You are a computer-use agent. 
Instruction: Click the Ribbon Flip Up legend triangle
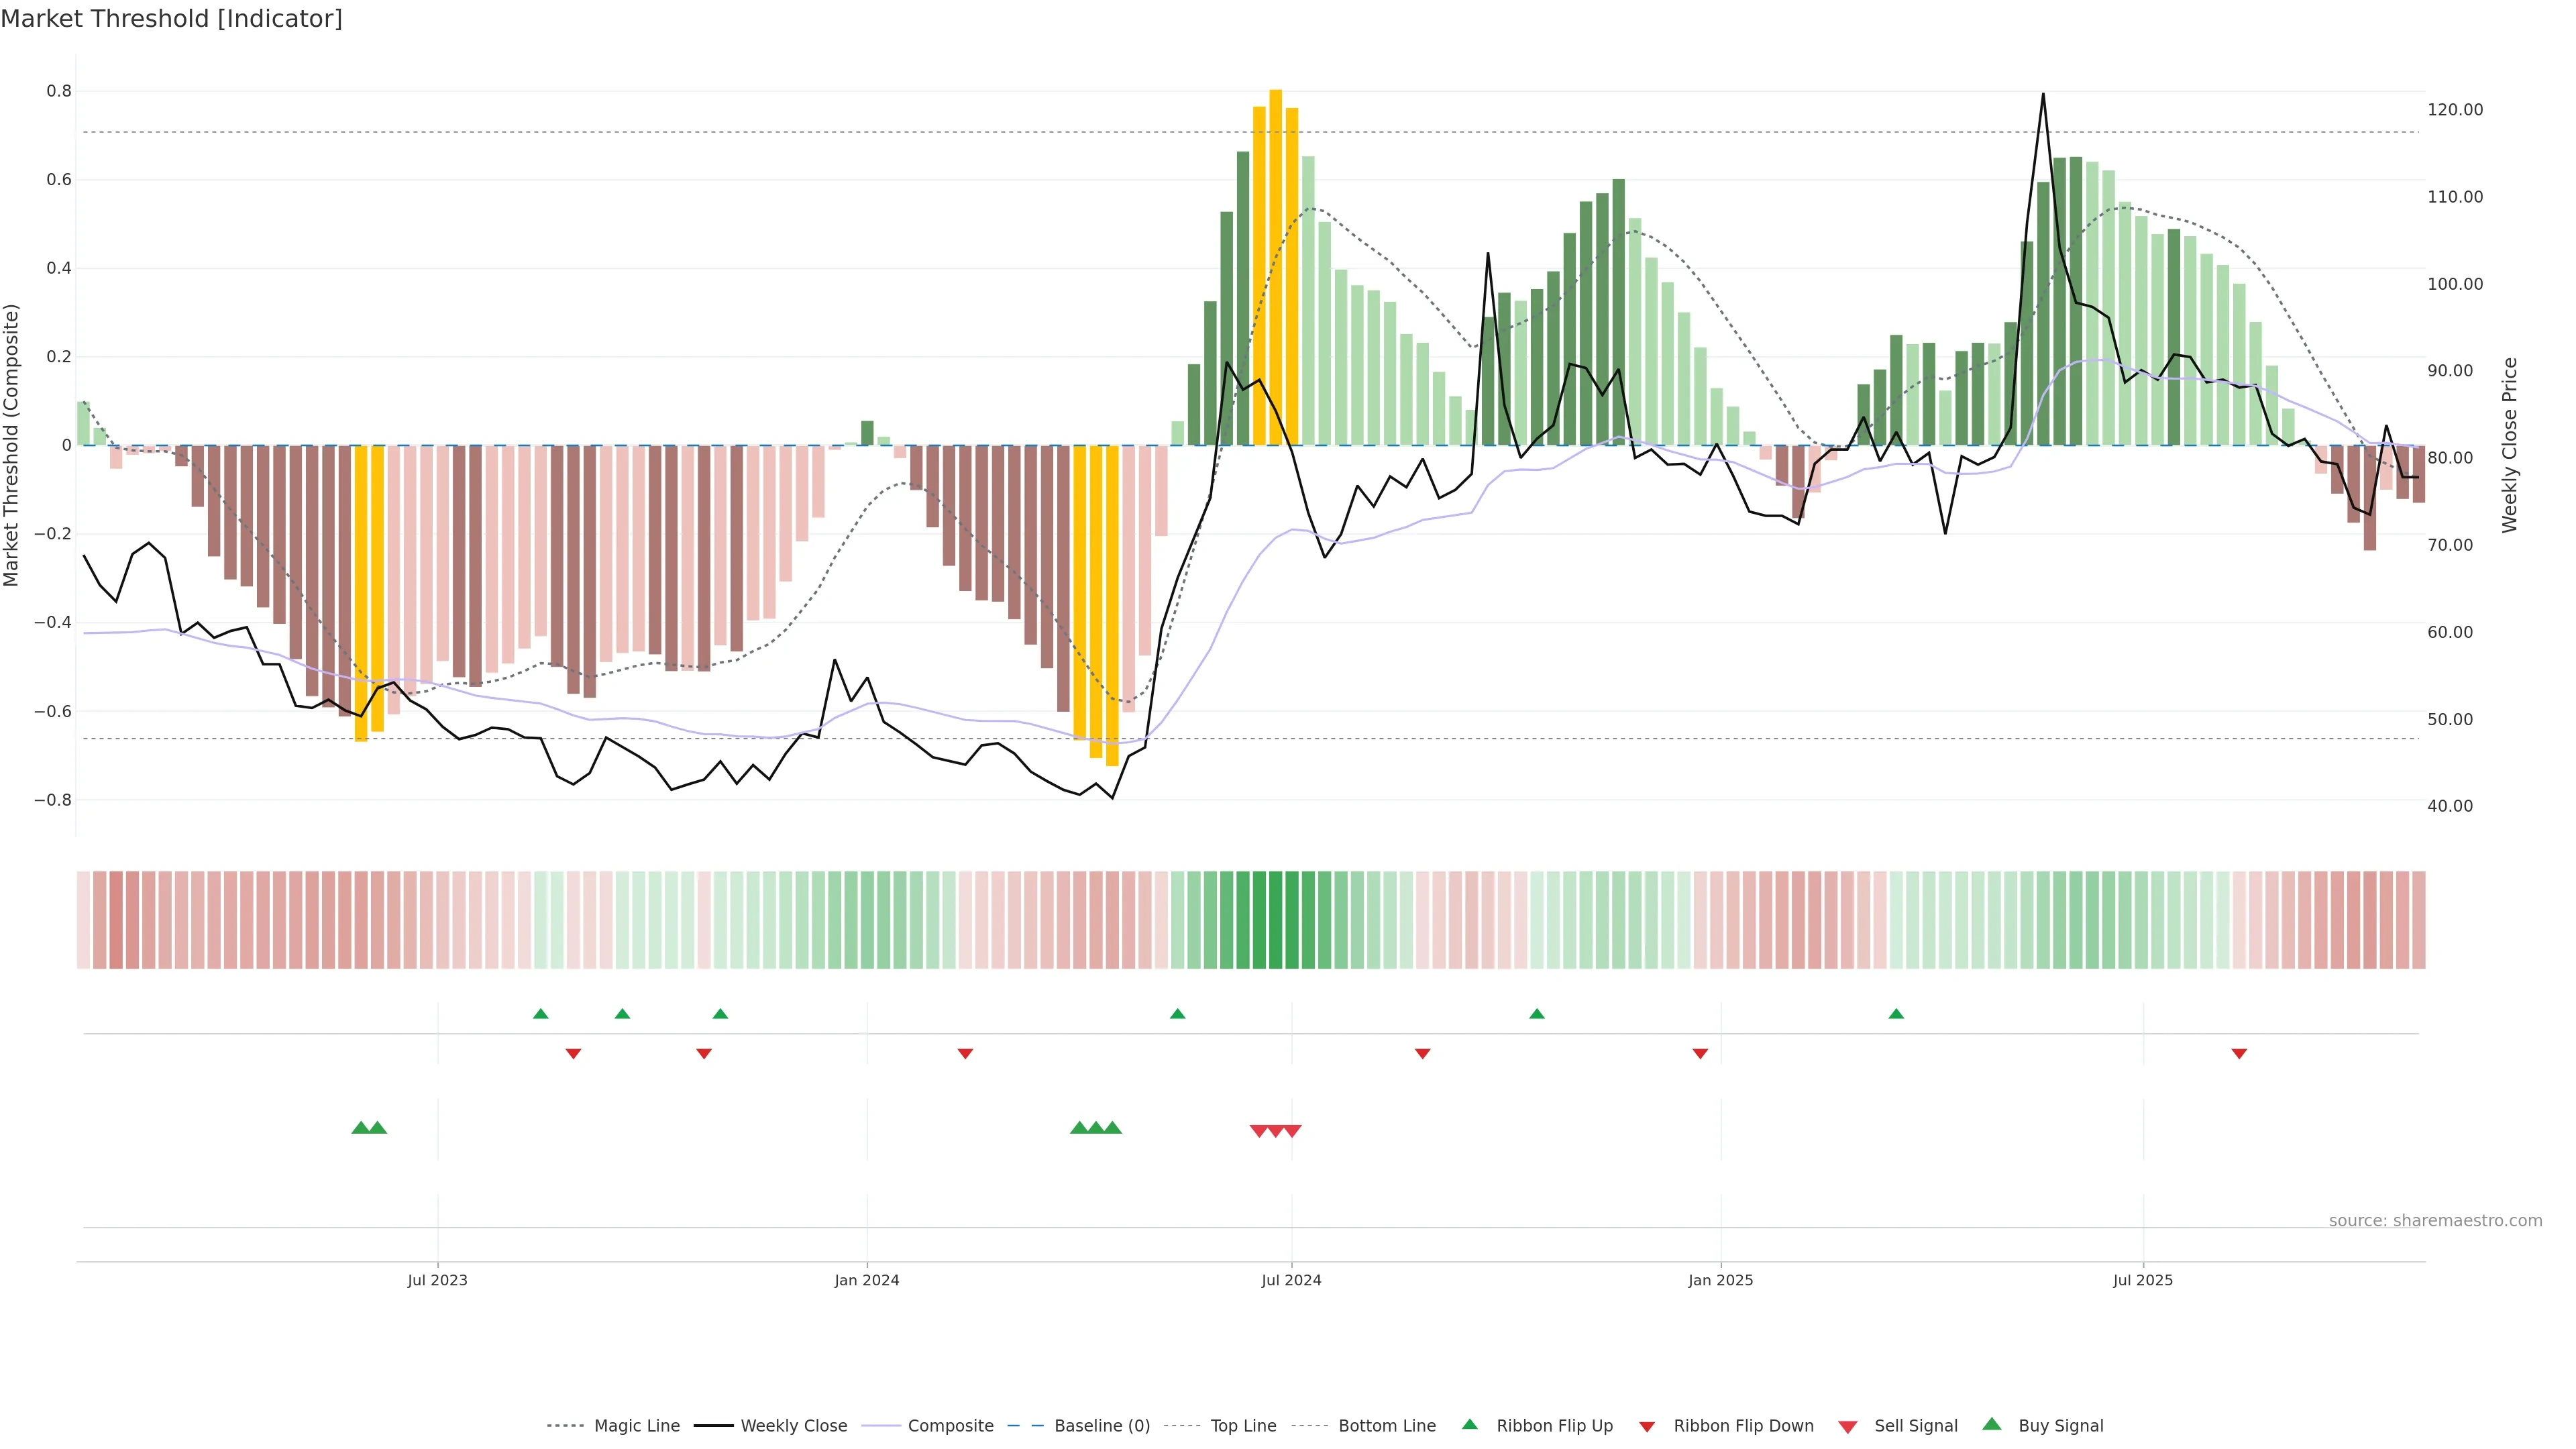[1470, 1425]
